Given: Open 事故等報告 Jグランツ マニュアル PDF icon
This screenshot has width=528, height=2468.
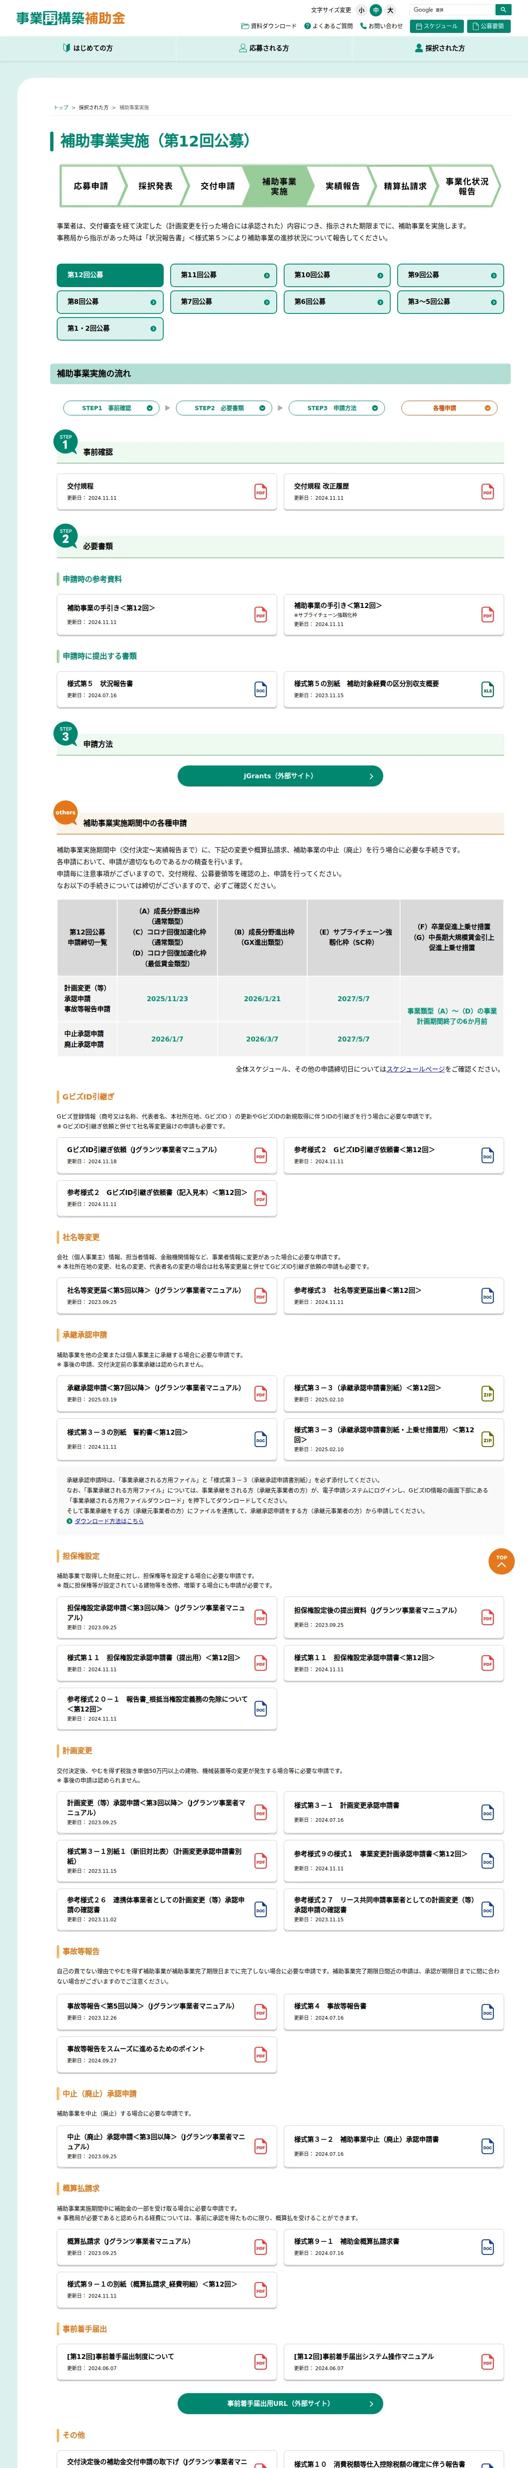Looking at the screenshot, I should tap(260, 2012).
